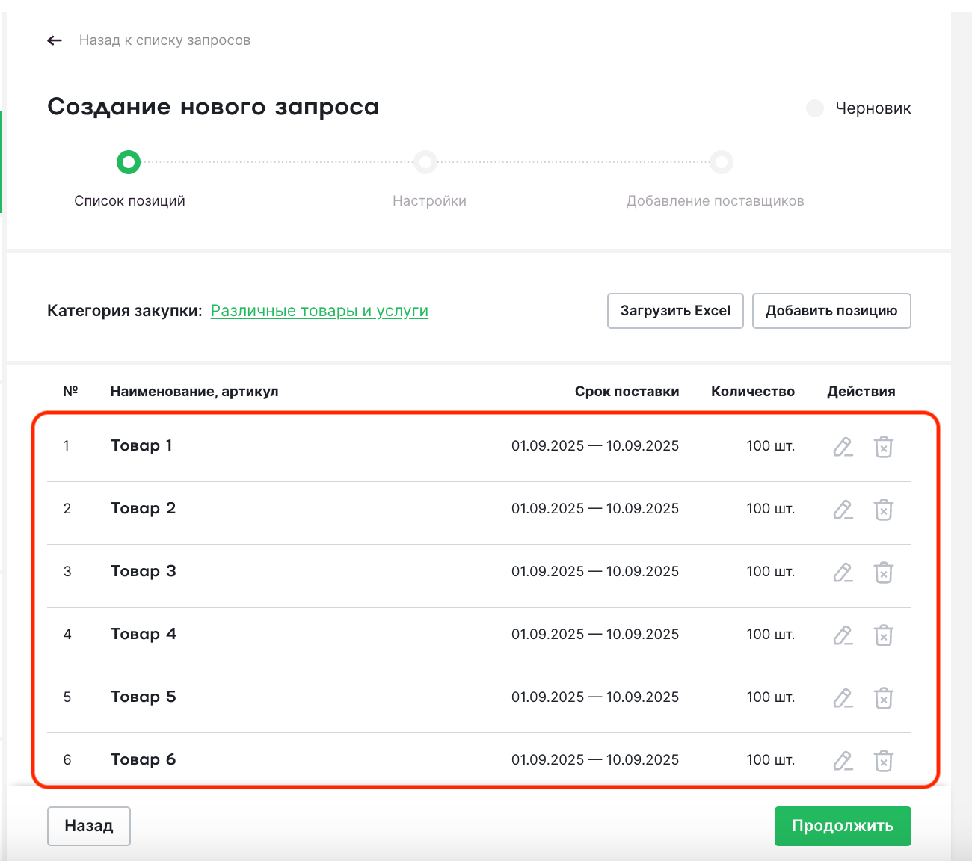Go to Назад к списку запросов
972x861 pixels.
(x=164, y=40)
